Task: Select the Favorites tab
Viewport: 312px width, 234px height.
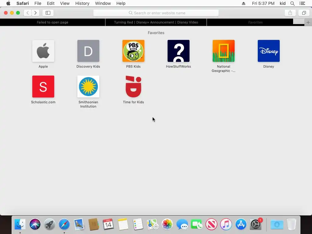Action: pos(256,22)
